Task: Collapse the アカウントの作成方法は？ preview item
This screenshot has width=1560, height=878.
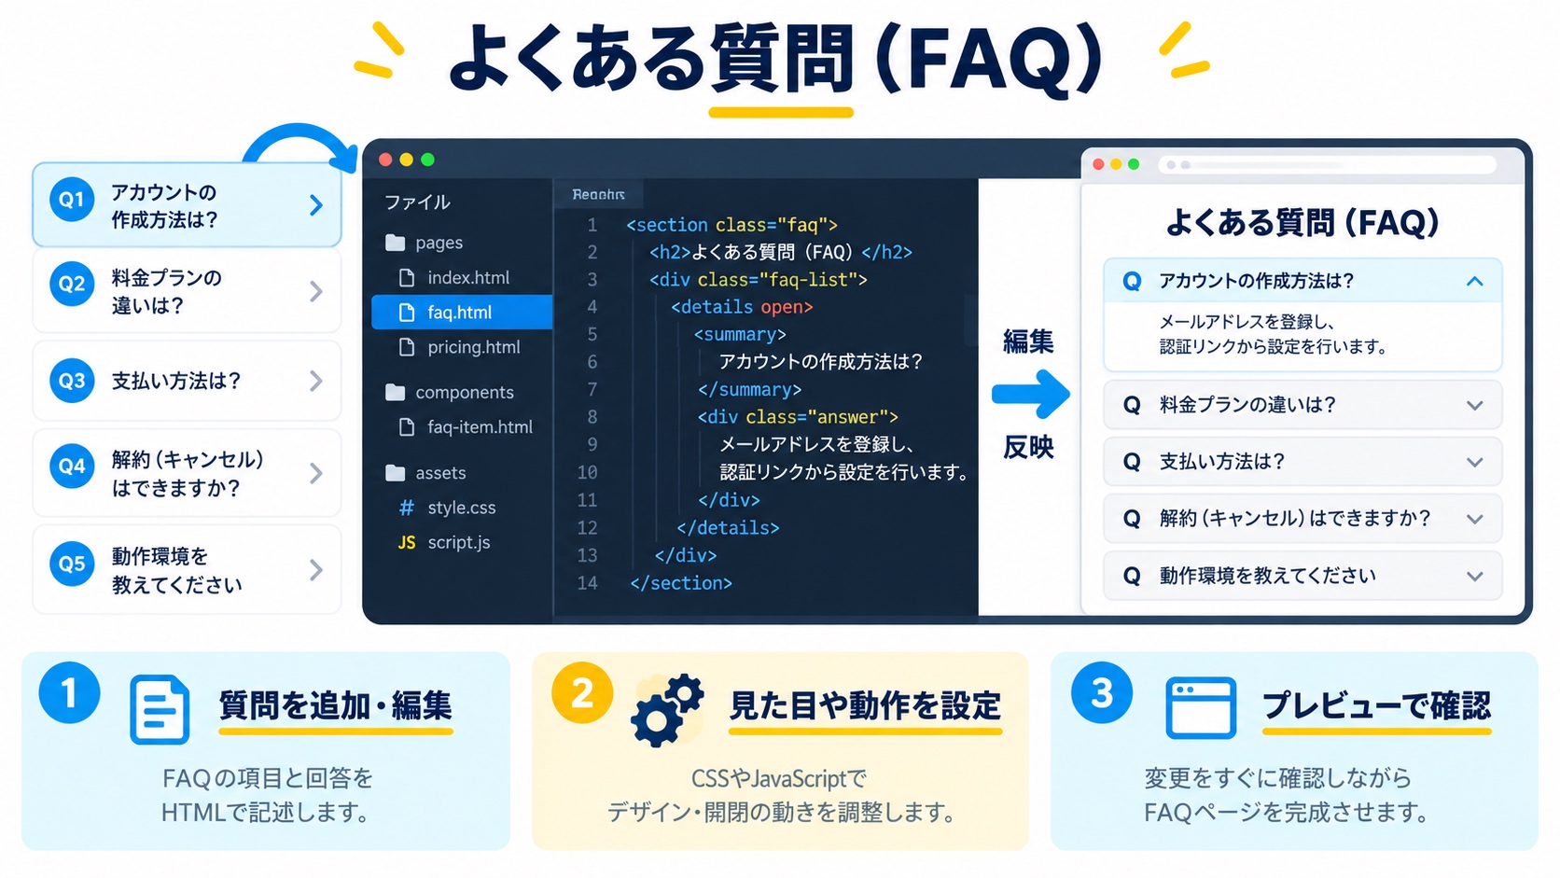Action: [x=1474, y=281]
